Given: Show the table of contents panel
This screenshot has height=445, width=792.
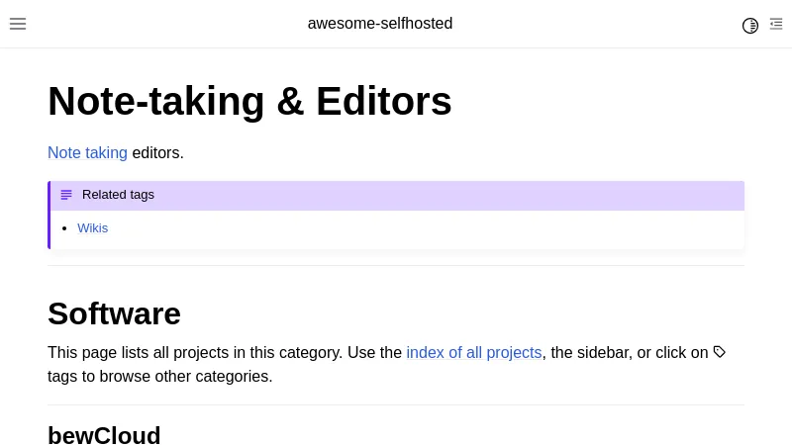Looking at the screenshot, I should 776,24.
